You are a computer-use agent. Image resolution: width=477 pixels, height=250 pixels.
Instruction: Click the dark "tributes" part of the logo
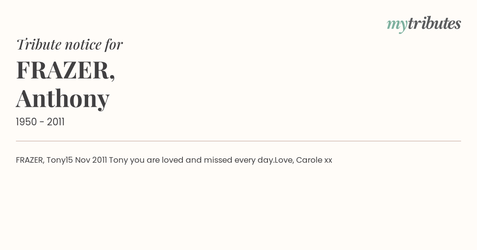(434, 24)
